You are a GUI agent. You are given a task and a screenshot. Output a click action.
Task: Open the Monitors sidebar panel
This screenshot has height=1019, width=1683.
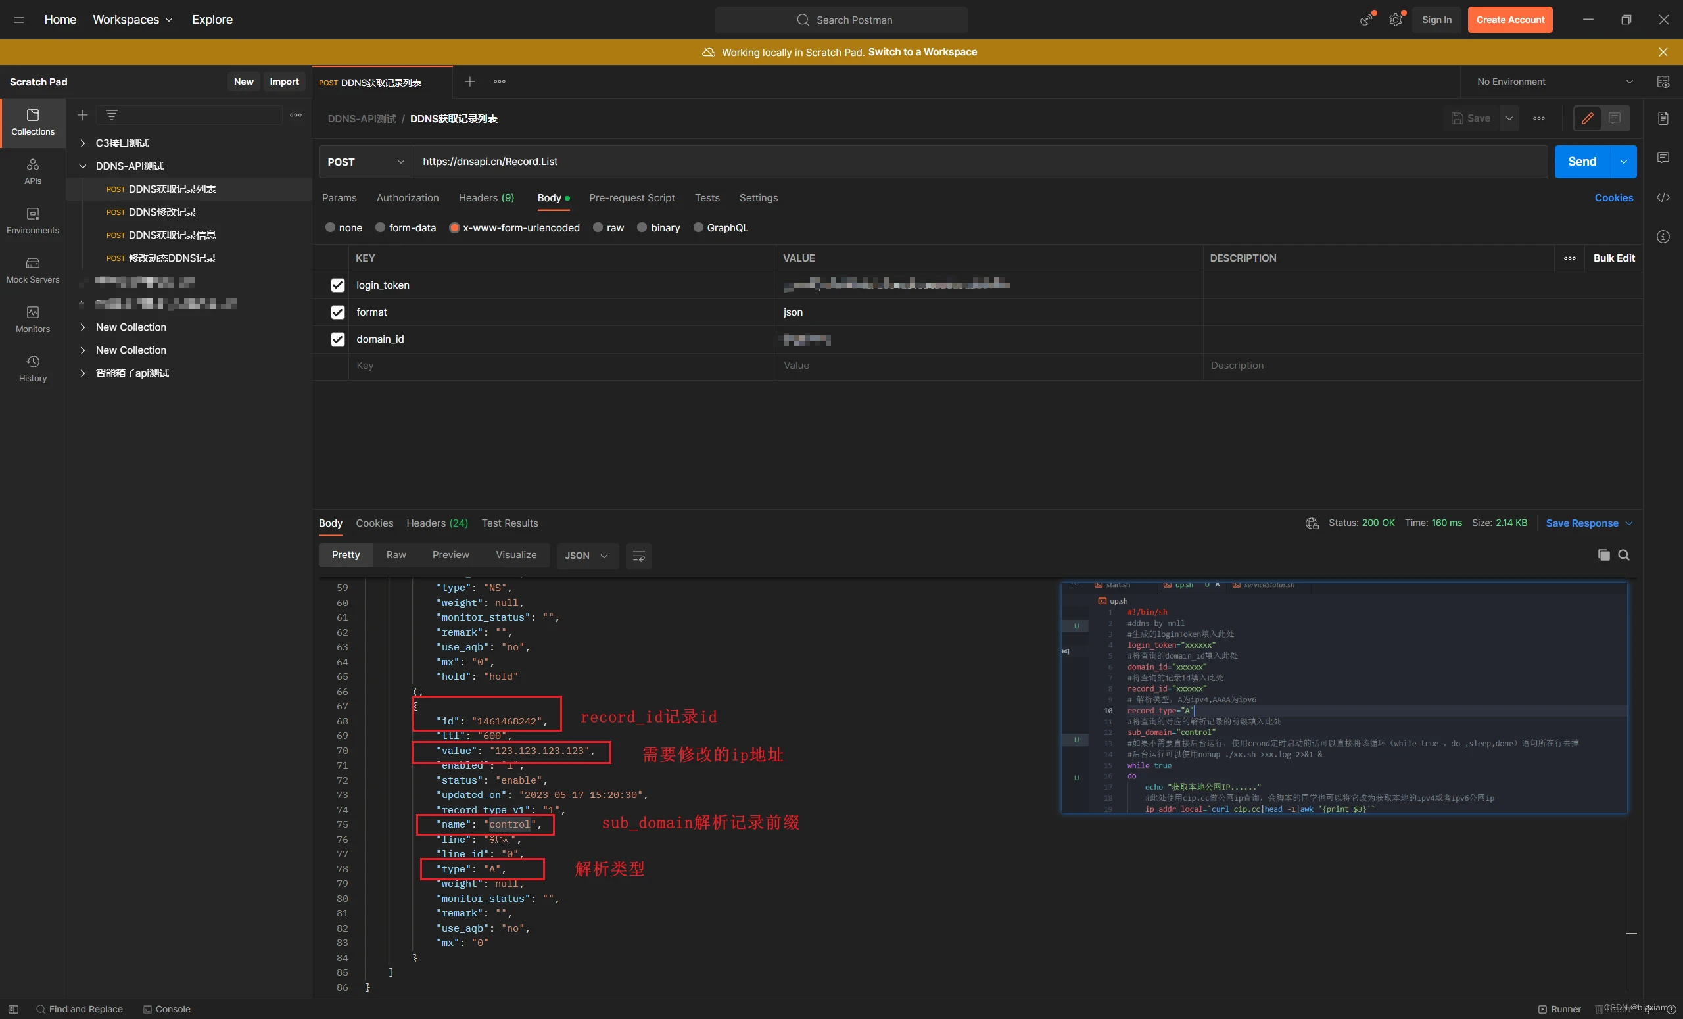coord(33,320)
